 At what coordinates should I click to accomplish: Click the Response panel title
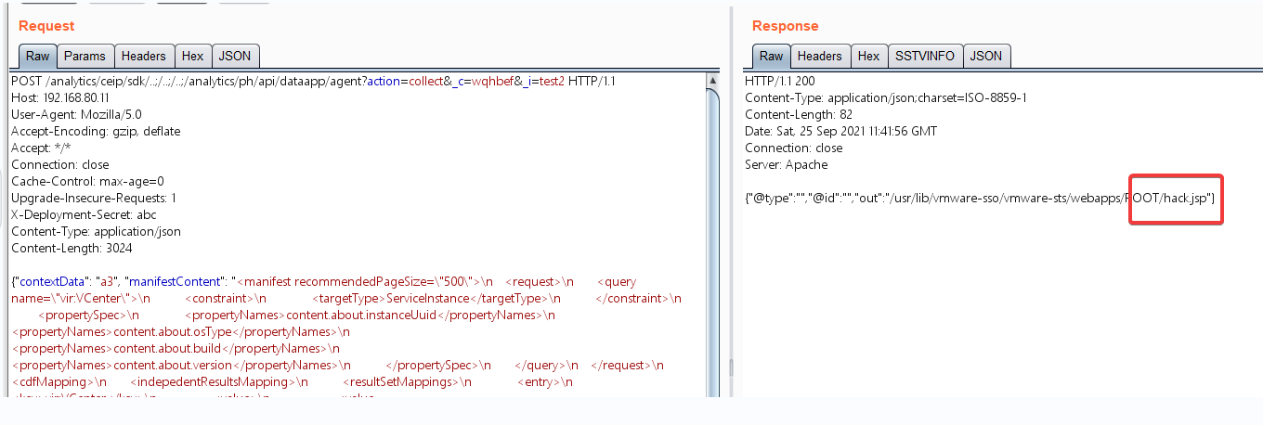click(x=786, y=26)
